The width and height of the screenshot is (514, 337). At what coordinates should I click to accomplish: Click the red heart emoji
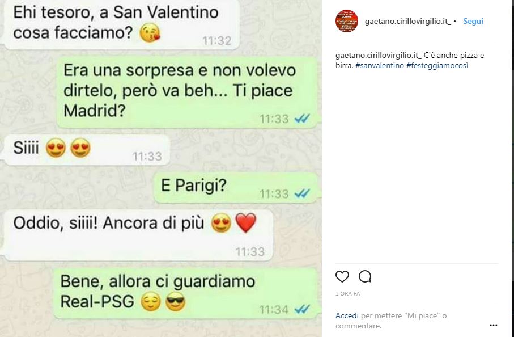pos(246,223)
